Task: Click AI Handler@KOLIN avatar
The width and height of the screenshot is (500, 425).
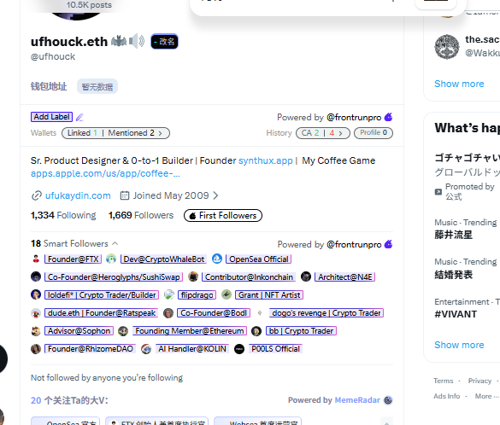Action: pos(146,349)
